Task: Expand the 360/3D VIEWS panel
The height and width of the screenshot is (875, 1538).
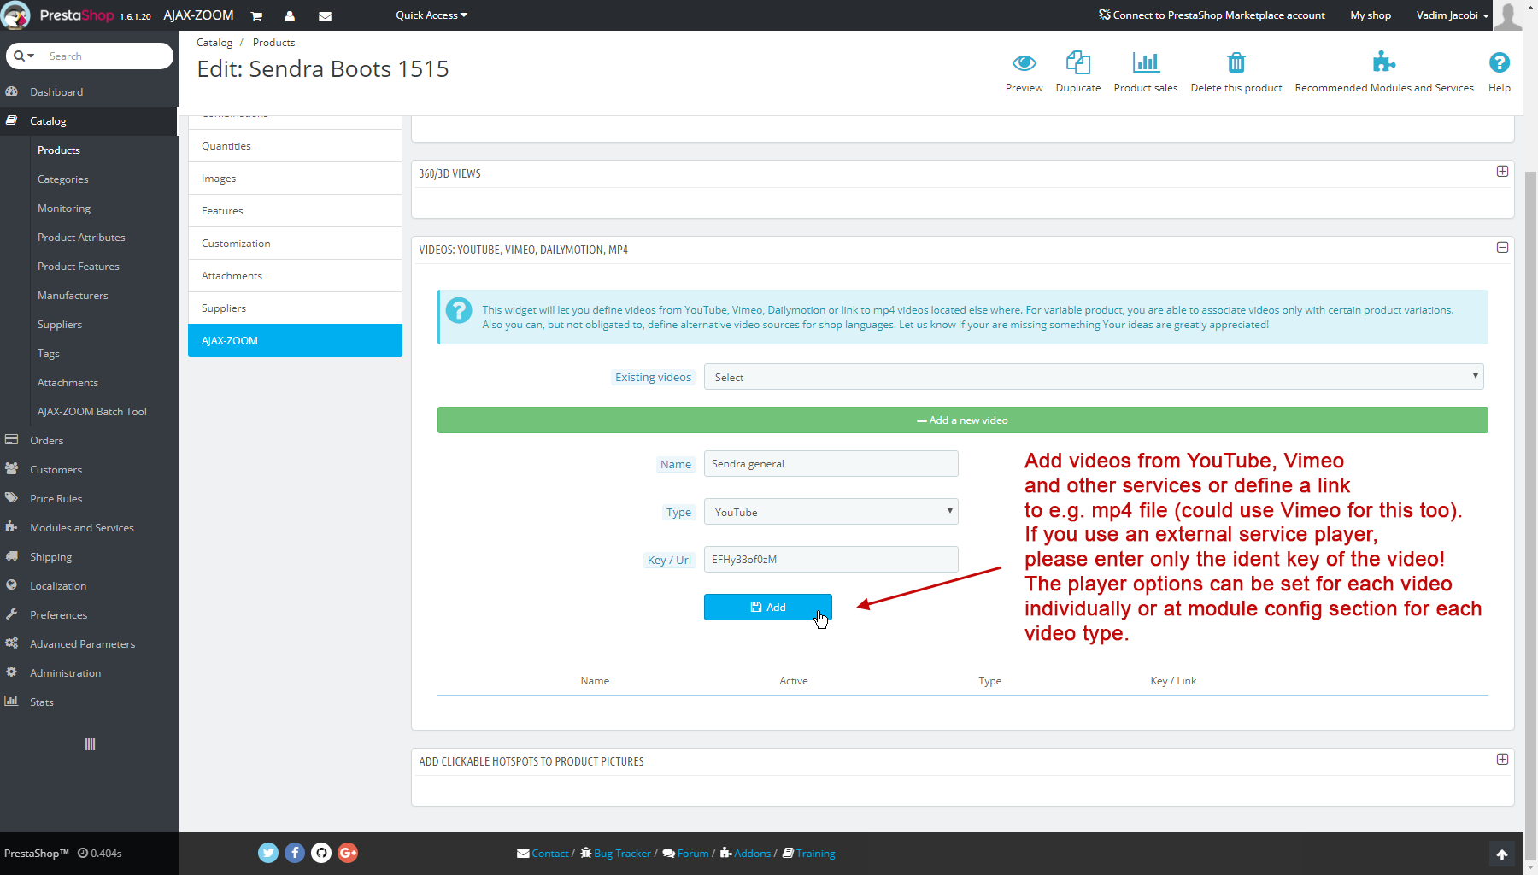Action: [1502, 172]
